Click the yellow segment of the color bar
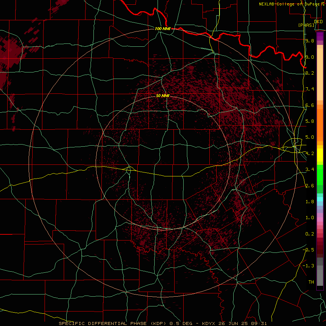This screenshot has height=326, width=326. [x=320, y=155]
